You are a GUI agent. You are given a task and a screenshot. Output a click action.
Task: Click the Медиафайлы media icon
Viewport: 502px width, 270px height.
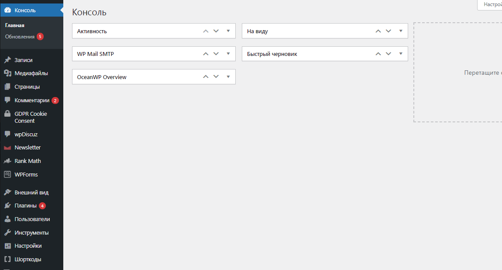7,73
